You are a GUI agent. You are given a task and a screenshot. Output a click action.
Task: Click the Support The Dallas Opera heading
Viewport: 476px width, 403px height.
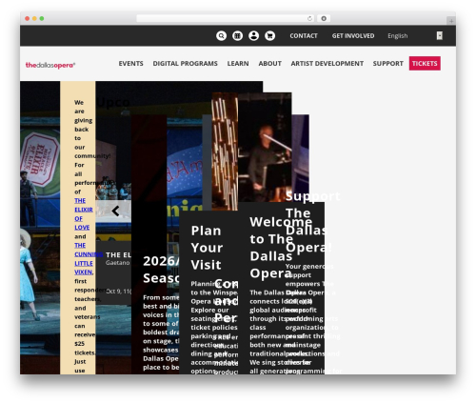pyautogui.click(x=312, y=222)
